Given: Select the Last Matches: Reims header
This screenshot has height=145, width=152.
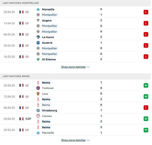Looking at the screenshot, I should tap(75, 76).
